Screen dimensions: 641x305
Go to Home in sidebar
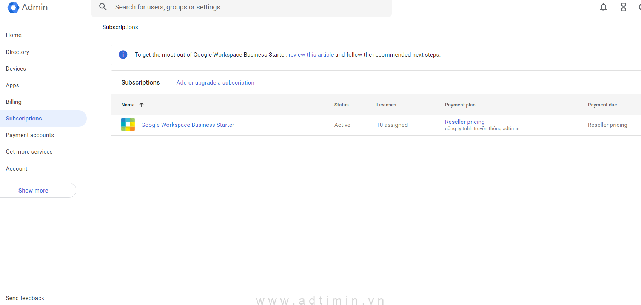pyautogui.click(x=14, y=35)
